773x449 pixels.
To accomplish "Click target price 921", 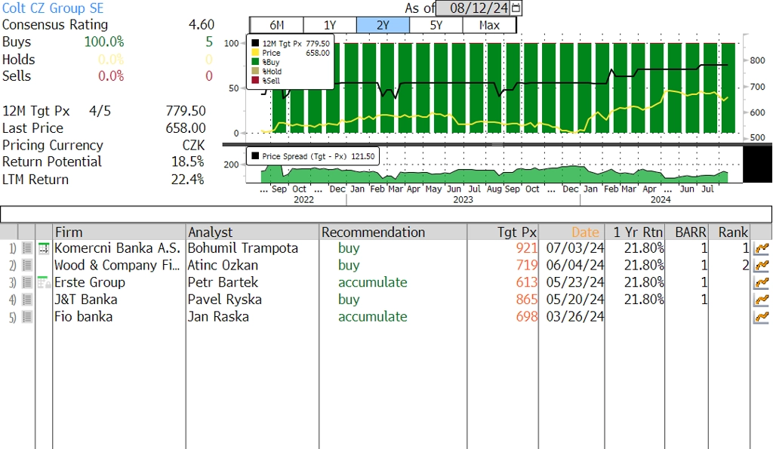I will pos(526,248).
